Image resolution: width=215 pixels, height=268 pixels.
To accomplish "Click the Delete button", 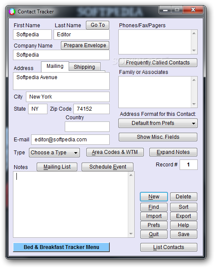I will [183, 197].
